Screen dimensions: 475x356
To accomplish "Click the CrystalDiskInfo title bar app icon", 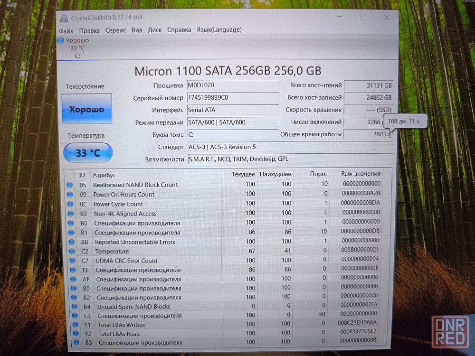I will point(64,19).
